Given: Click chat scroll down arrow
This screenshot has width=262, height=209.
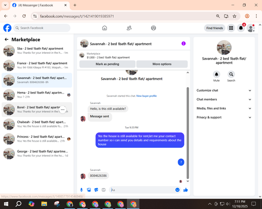Looking at the screenshot, I should click(x=188, y=181).
